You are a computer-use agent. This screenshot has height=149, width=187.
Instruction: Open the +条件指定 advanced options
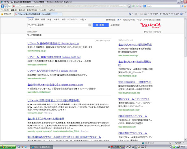115,25
